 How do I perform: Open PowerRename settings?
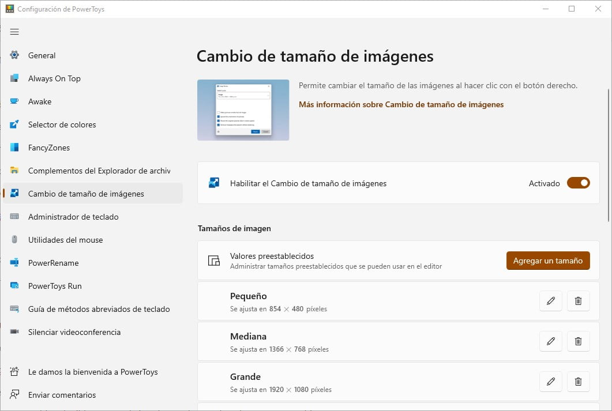[93, 262]
